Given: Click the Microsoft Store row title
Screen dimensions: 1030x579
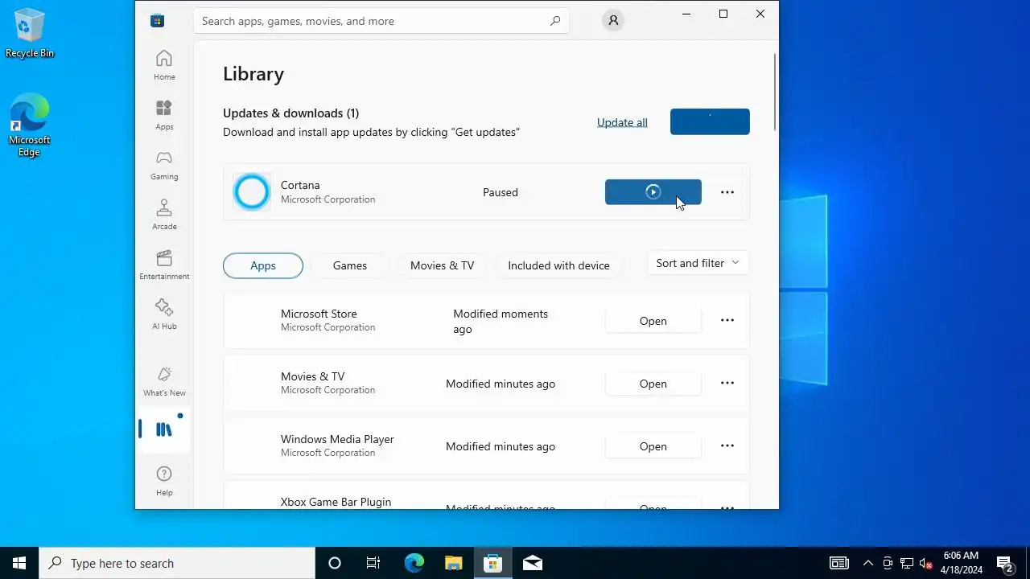Looking at the screenshot, I should point(319,314).
